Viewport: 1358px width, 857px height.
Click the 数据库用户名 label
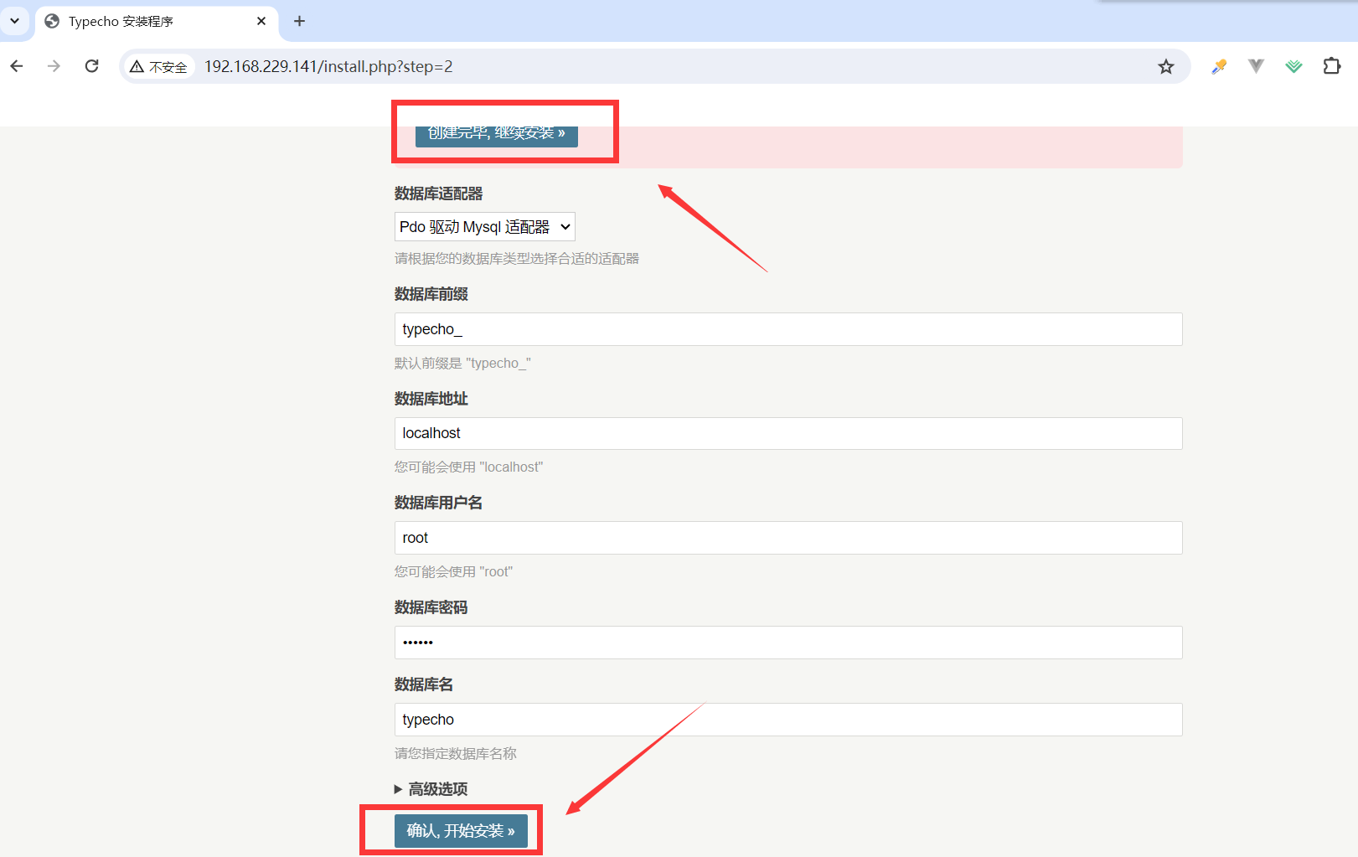[x=438, y=503]
